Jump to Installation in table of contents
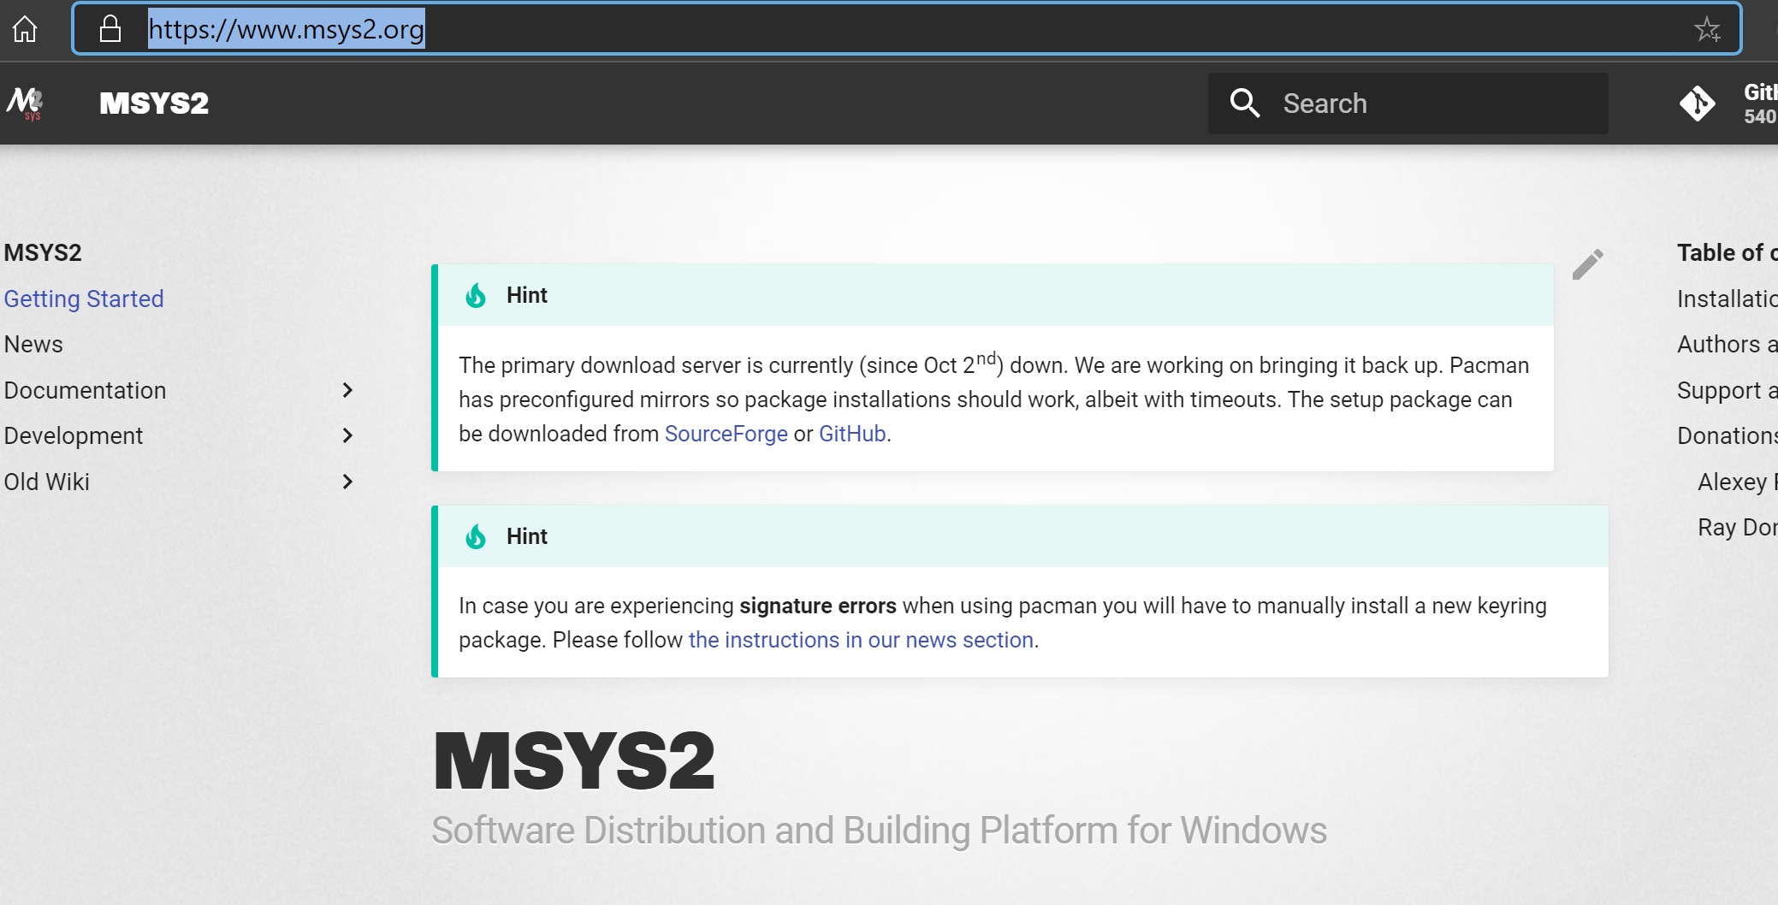Image resolution: width=1778 pixels, height=905 pixels. (x=1728, y=299)
